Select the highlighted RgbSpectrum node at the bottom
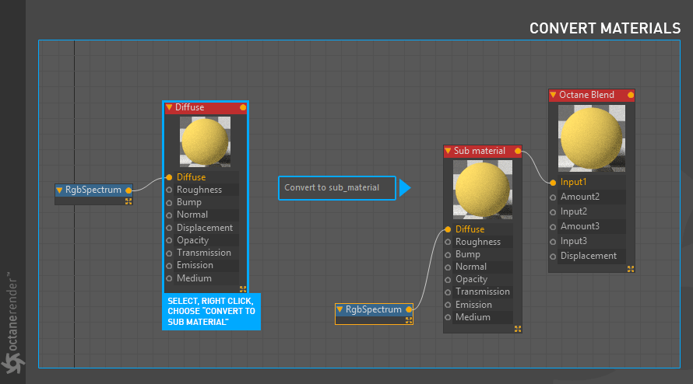The width and height of the screenshot is (693, 384). [x=374, y=314]
